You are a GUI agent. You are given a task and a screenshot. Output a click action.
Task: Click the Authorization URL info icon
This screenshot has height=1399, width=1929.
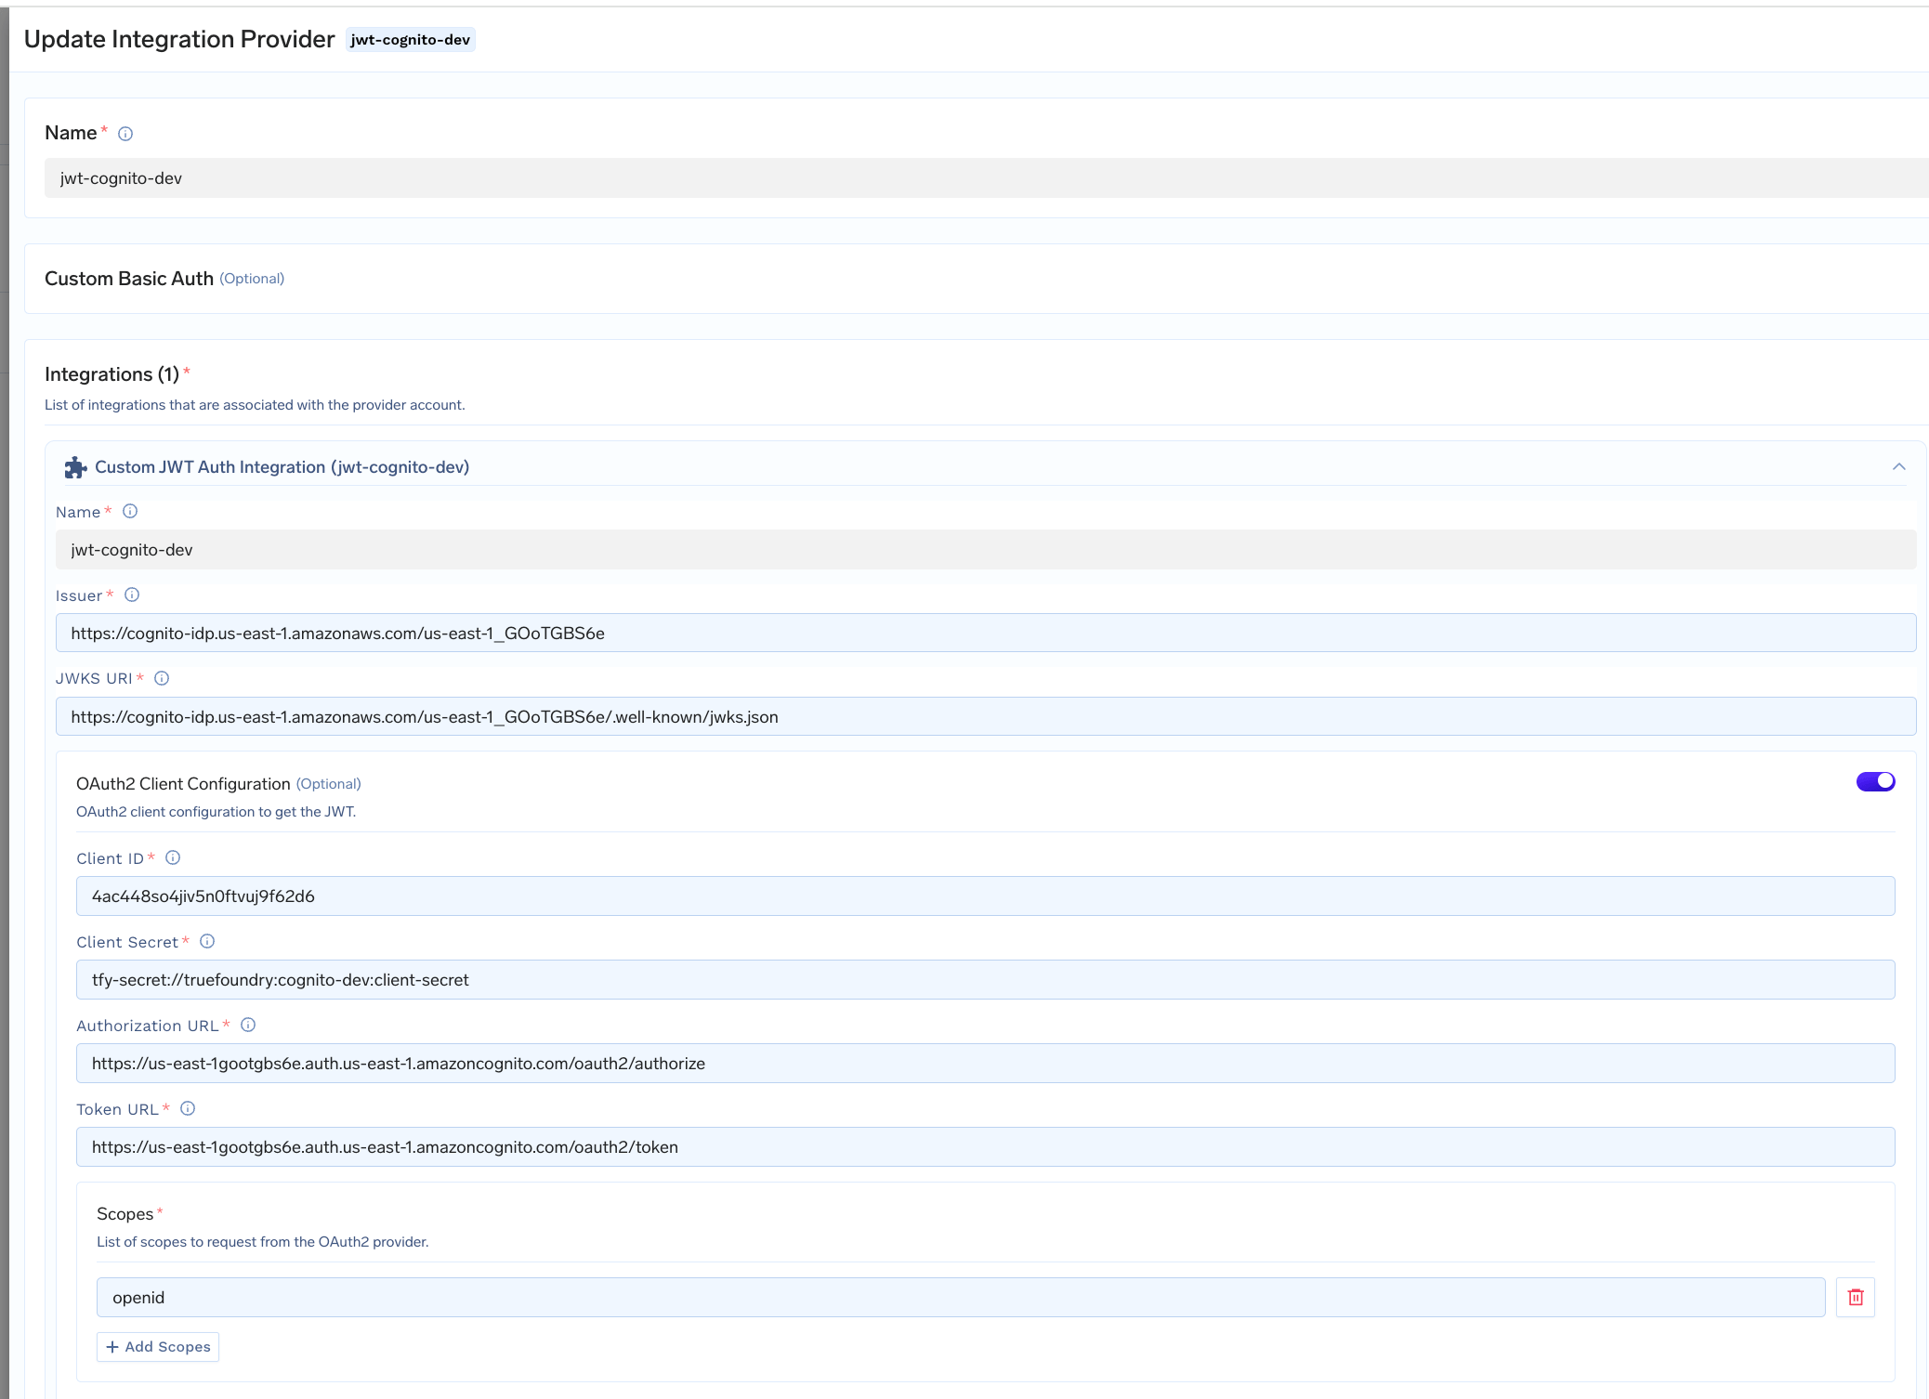(x=248, y=1025)
